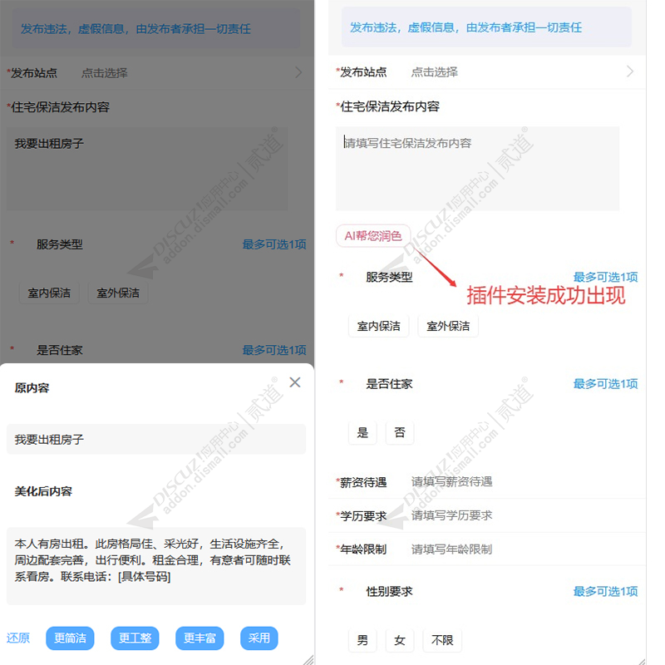The width and height of the screenshot is (665, 665).
Task: Click 最多可选1项 beside right 服务类型
Action: (606, 277)
